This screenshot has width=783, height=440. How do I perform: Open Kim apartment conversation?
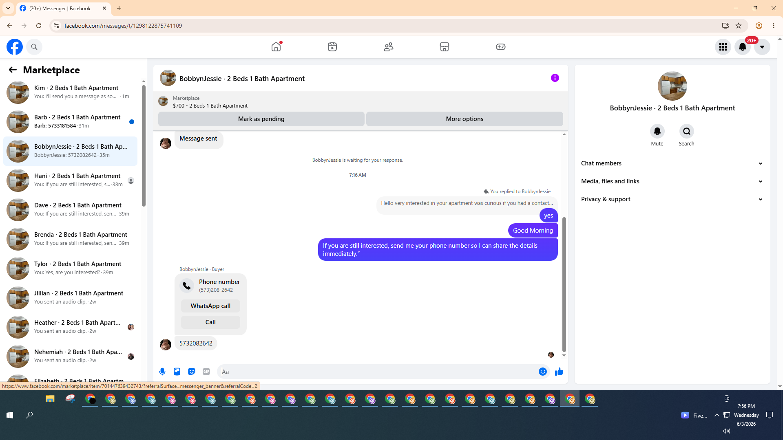click(x=70, y=92)
